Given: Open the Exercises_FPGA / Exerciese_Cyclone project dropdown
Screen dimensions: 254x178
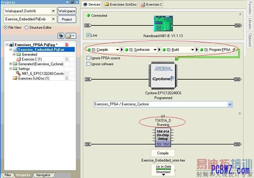Looking at the screenshot, I should [x=230, y=104].
